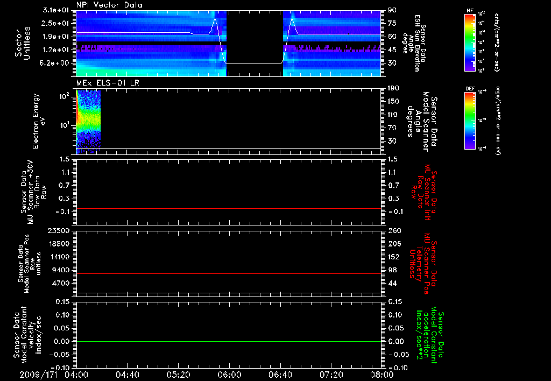Click the "NF" label above the color bar
This screenshot has width=551, height=381.
point(470,11)
